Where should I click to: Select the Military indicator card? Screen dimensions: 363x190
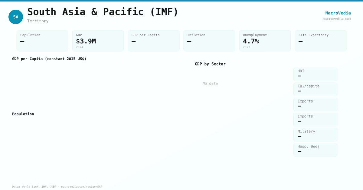315,135
